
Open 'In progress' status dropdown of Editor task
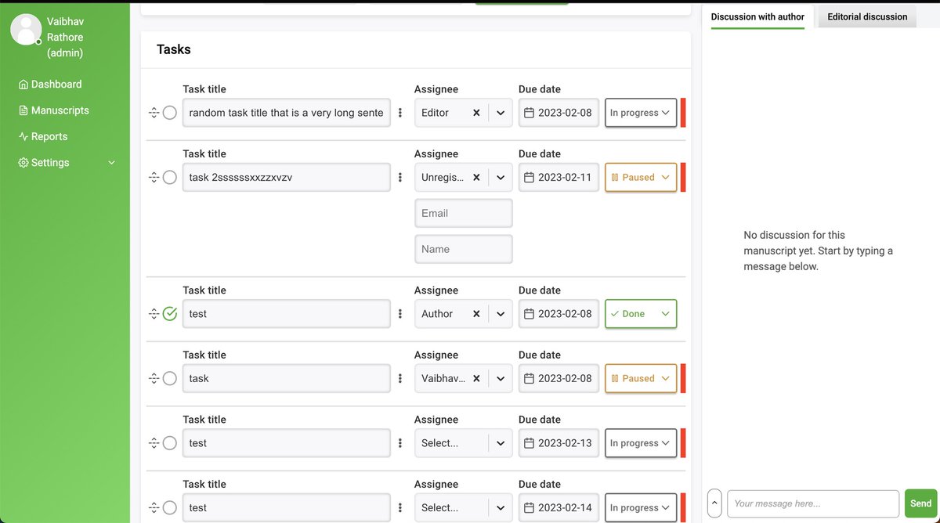coord(641,113)
